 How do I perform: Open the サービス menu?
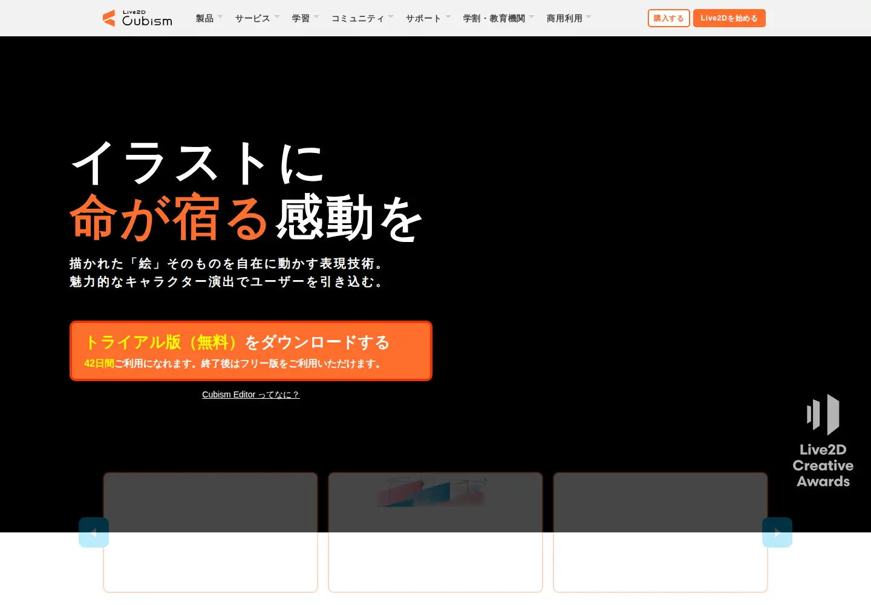coord(257,18)
